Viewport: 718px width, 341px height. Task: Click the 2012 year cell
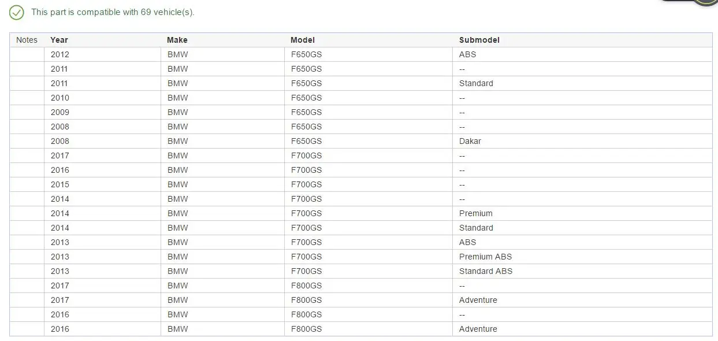pos(59,54)
